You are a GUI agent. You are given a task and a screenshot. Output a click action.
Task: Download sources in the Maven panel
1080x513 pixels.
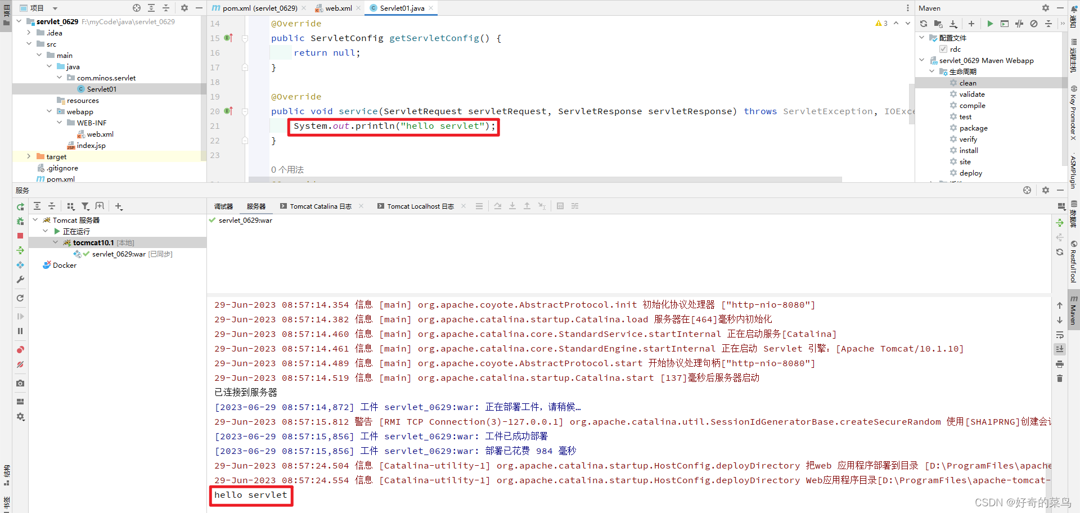(x=953, y=24)
